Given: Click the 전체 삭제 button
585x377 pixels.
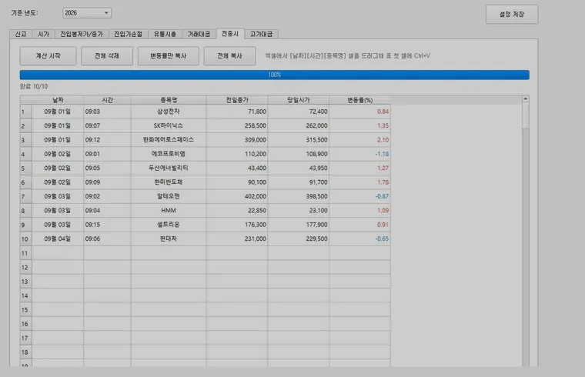Looking at the screenshot, I should pos(107,56).
